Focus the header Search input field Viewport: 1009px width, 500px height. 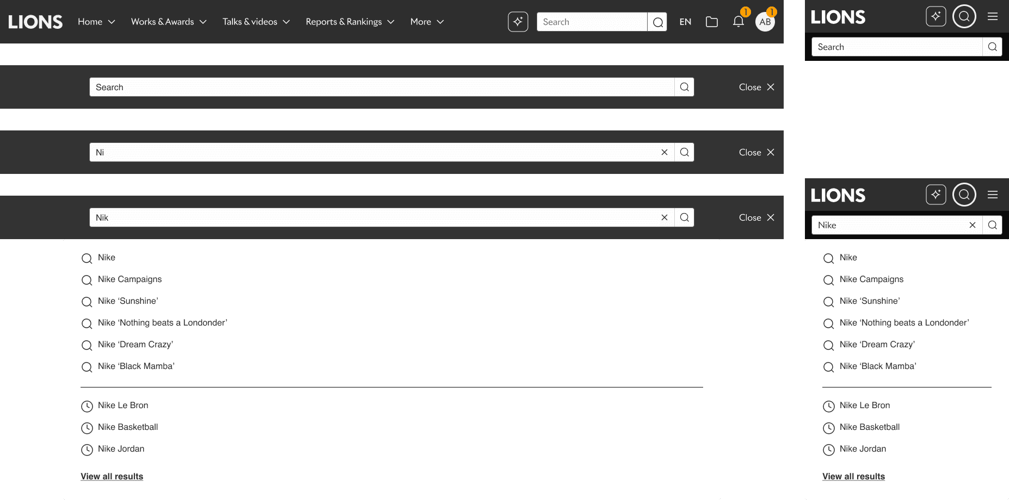[x=592, y=22]
